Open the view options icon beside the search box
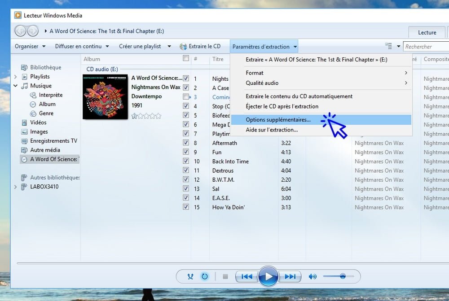449x301 pixels. coord(388,46)
